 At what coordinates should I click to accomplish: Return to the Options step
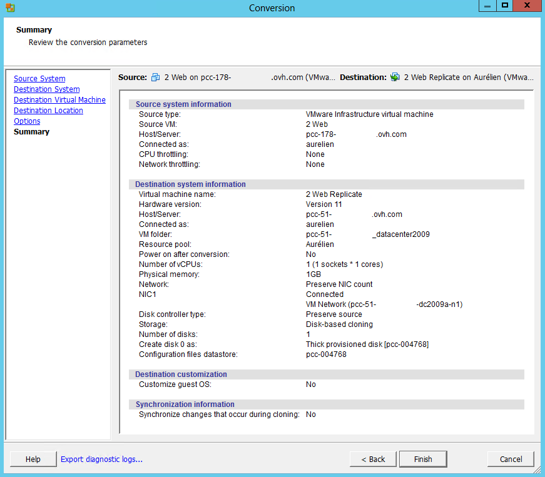coord(27,121)
